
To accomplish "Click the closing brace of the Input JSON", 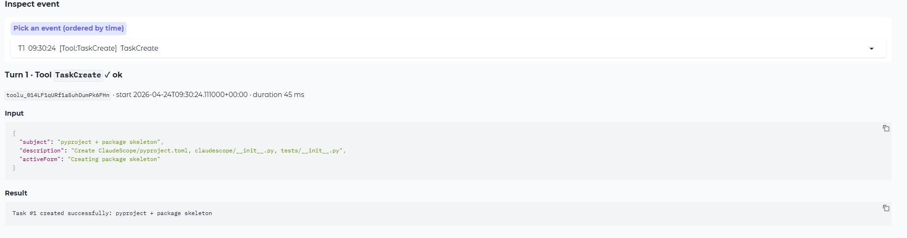I will (14, 168).
